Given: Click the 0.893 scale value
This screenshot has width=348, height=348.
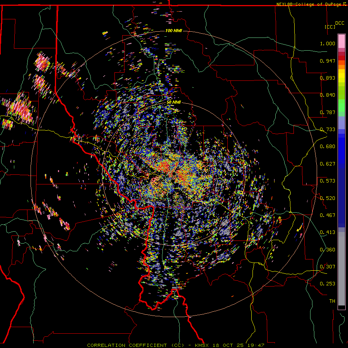Looking at the screenshot, I should [328, 78].
